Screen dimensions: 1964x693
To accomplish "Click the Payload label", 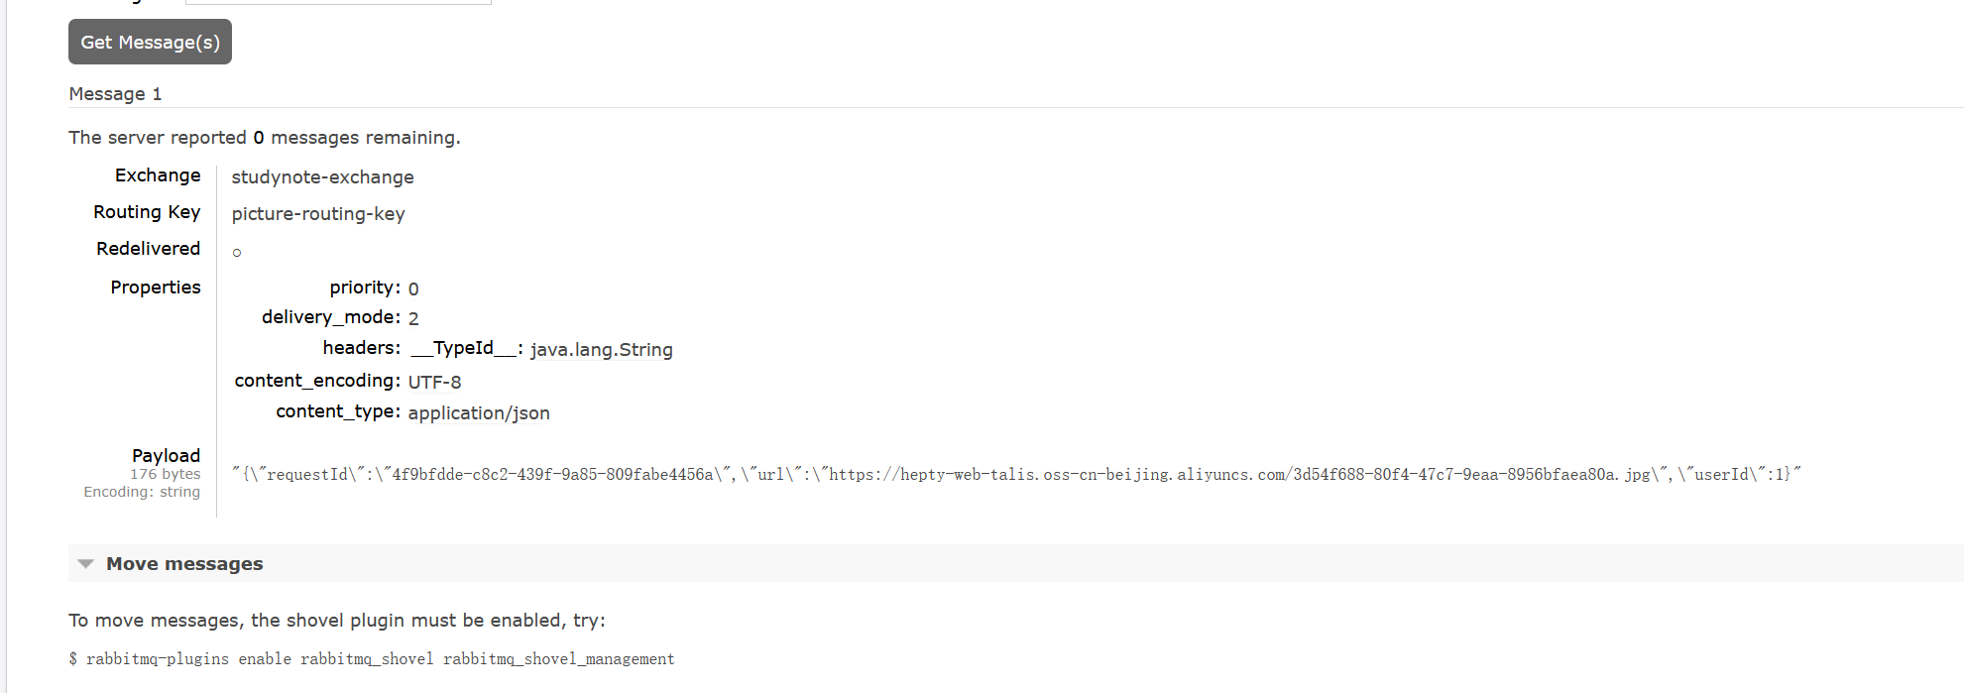I will click(x=166, y=455).
